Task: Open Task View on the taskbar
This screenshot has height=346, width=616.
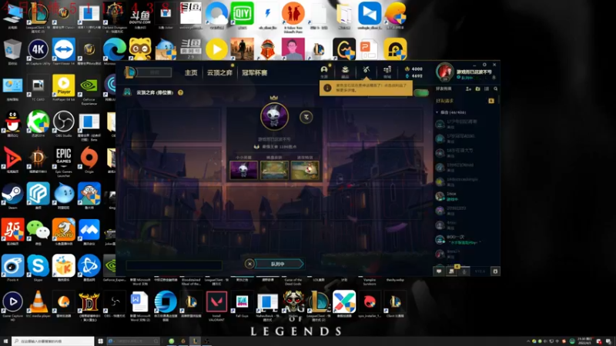Action: click(x=101, y=341)
